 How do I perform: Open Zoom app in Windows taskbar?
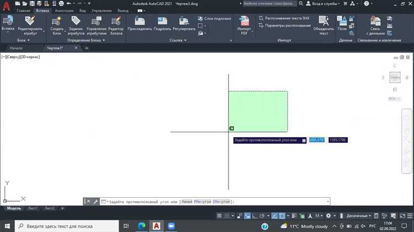click(171, 226)
